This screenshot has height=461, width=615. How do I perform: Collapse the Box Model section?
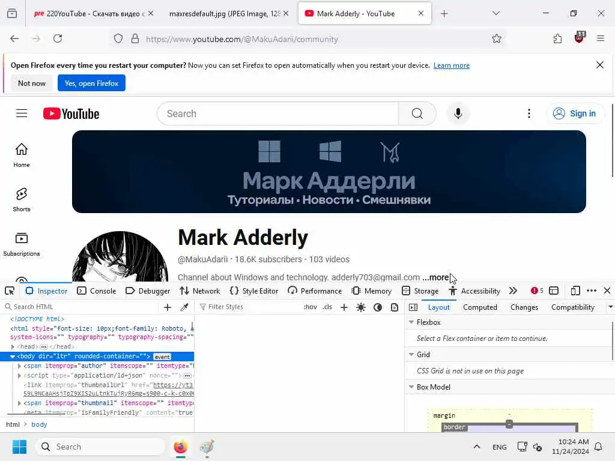click(411, 387)
